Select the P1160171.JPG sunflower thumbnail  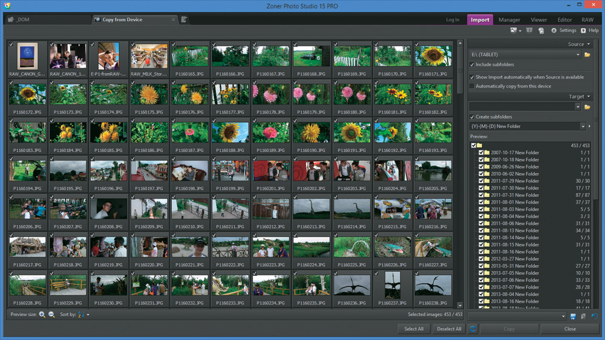pos(433,56)
